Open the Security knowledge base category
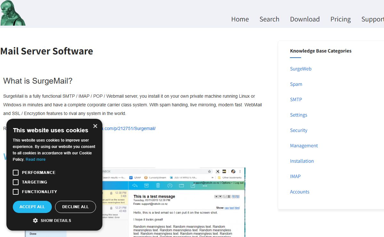 (x=299, y=130)
